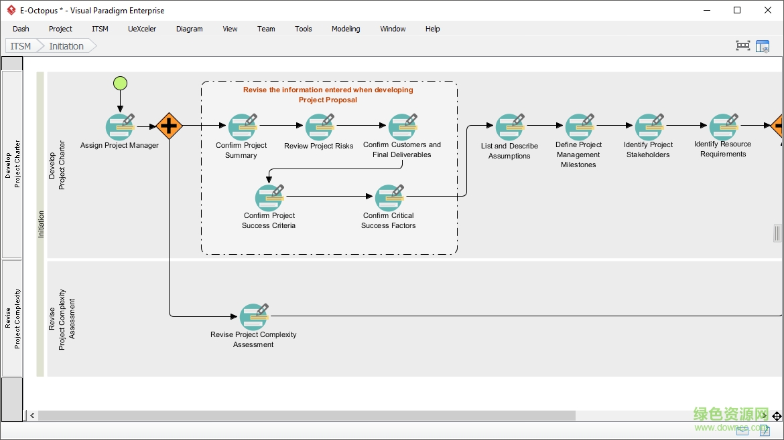Viewport: 784px width, 440px height.
Task: Click the Initiation breadcrumb item
Action: (66, 46)
